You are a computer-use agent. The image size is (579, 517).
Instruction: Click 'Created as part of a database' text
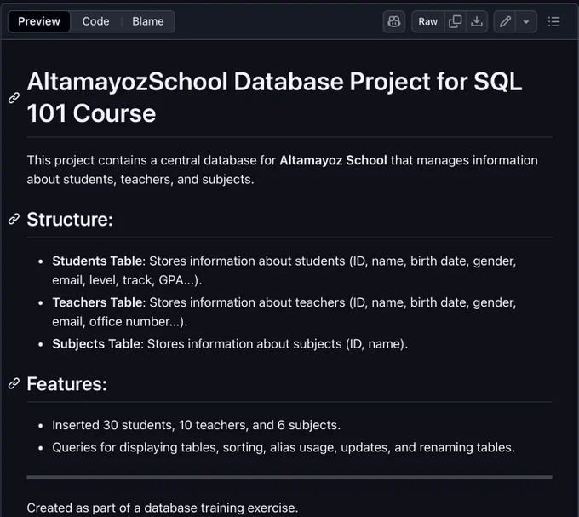pyautogui.click(x=162, y=508)
